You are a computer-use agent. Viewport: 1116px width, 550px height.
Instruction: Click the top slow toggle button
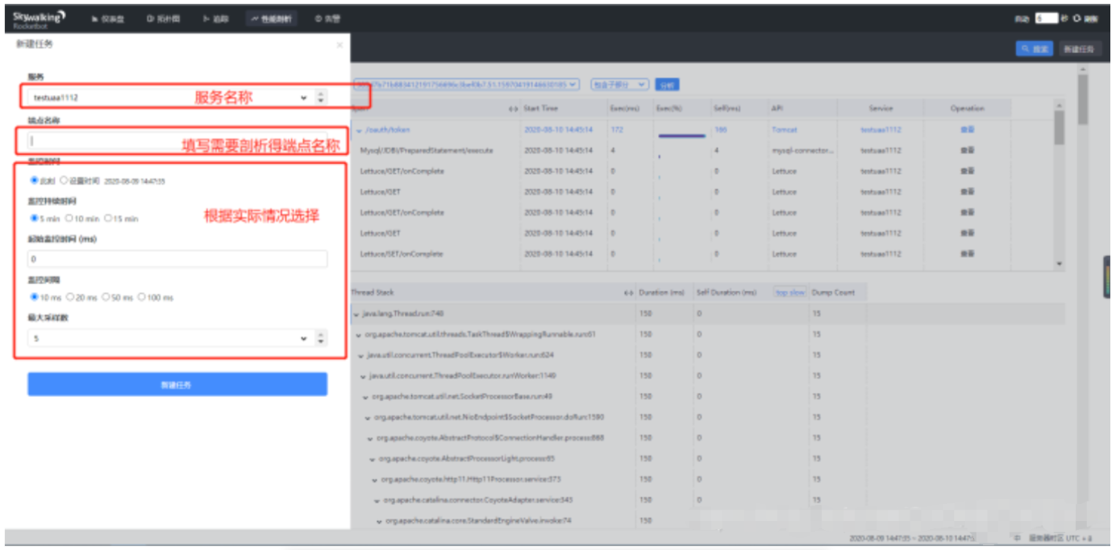coord(790,292)
